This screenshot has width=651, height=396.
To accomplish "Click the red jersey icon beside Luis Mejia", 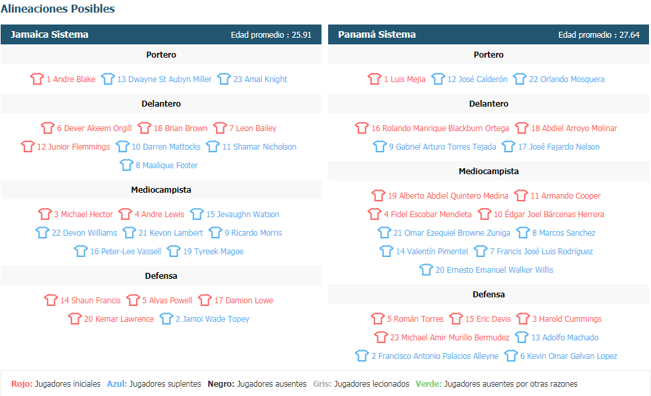I will (x=374, y=79).
